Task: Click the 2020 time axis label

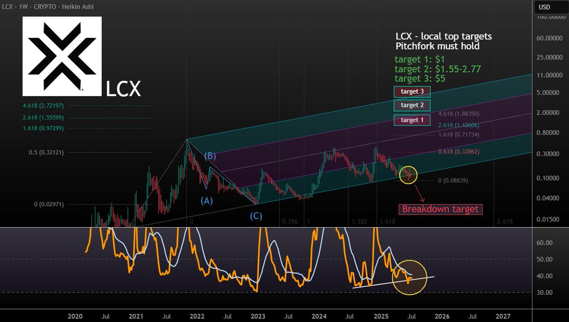Action: [x=75, y=315]
